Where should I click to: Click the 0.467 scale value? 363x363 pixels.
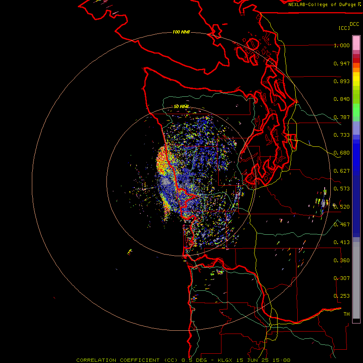(342, 225)
